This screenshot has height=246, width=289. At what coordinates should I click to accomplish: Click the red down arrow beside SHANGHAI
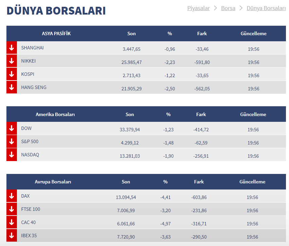pyautogui.click(x=12, y=48)
